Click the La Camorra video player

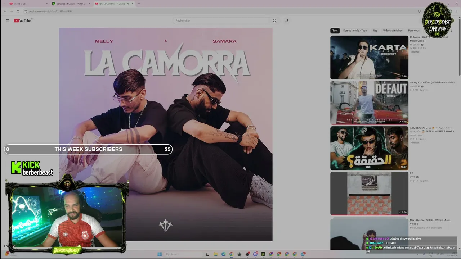click(x=166, y=135)
